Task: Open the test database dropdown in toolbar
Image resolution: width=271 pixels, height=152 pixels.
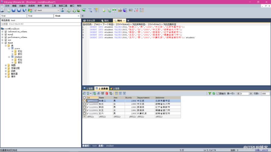Action: coord(58,10)
